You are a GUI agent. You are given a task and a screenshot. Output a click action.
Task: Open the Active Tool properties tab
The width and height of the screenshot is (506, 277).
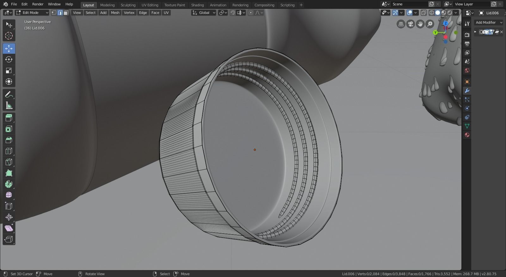tap(467, 24)
